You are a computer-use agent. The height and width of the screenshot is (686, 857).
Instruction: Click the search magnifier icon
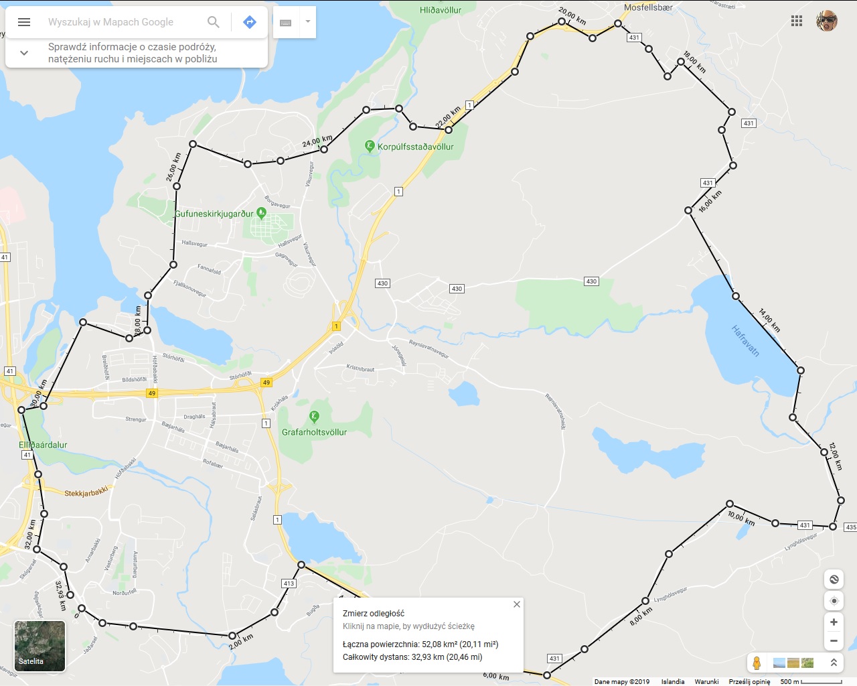point(214,22)
